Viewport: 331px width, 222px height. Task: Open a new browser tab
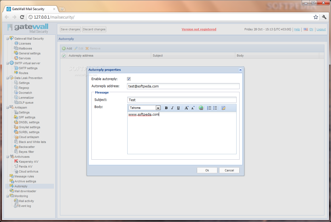click(62, 9)
